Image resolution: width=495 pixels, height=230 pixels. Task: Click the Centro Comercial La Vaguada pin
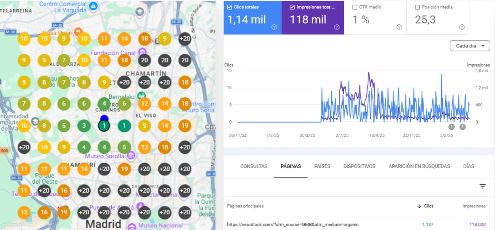click(93, 6)
